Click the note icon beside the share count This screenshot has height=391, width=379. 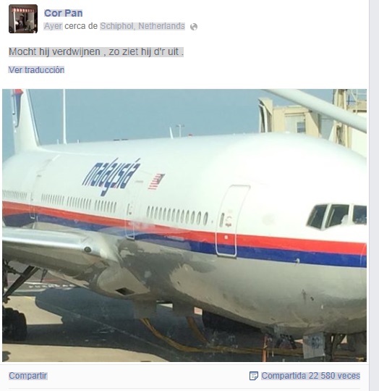click(x=253, y=376)
